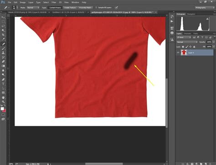Open the Clone Source panel icon

click(x=172, y=40)
